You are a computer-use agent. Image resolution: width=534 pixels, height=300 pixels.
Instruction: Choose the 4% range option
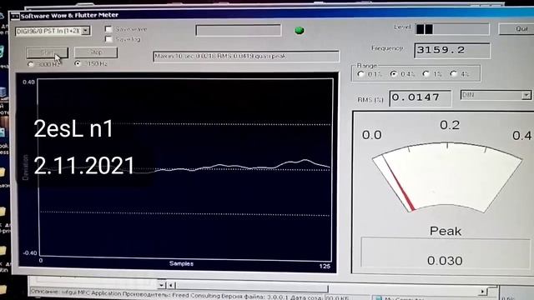click(x=453, y=73)
